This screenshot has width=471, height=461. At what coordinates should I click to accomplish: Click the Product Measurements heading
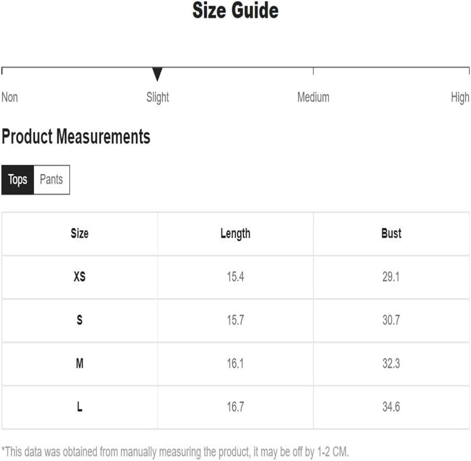point(76,137)
